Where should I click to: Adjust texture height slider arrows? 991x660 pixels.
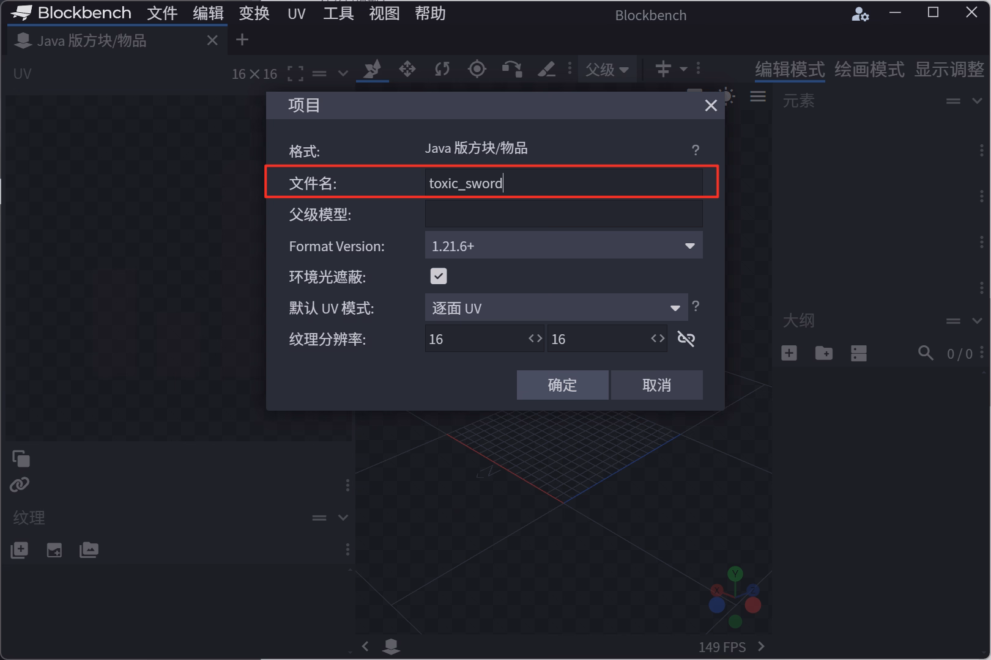point(658,339)
